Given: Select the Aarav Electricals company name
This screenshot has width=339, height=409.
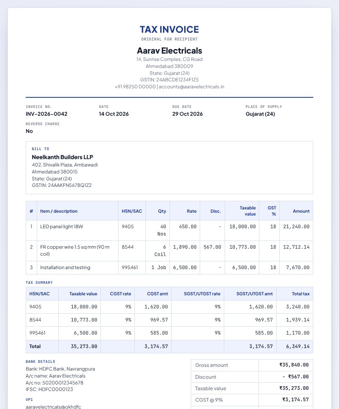Looking at the screenshot, I should pyautogui.click(x=169, y=51).
